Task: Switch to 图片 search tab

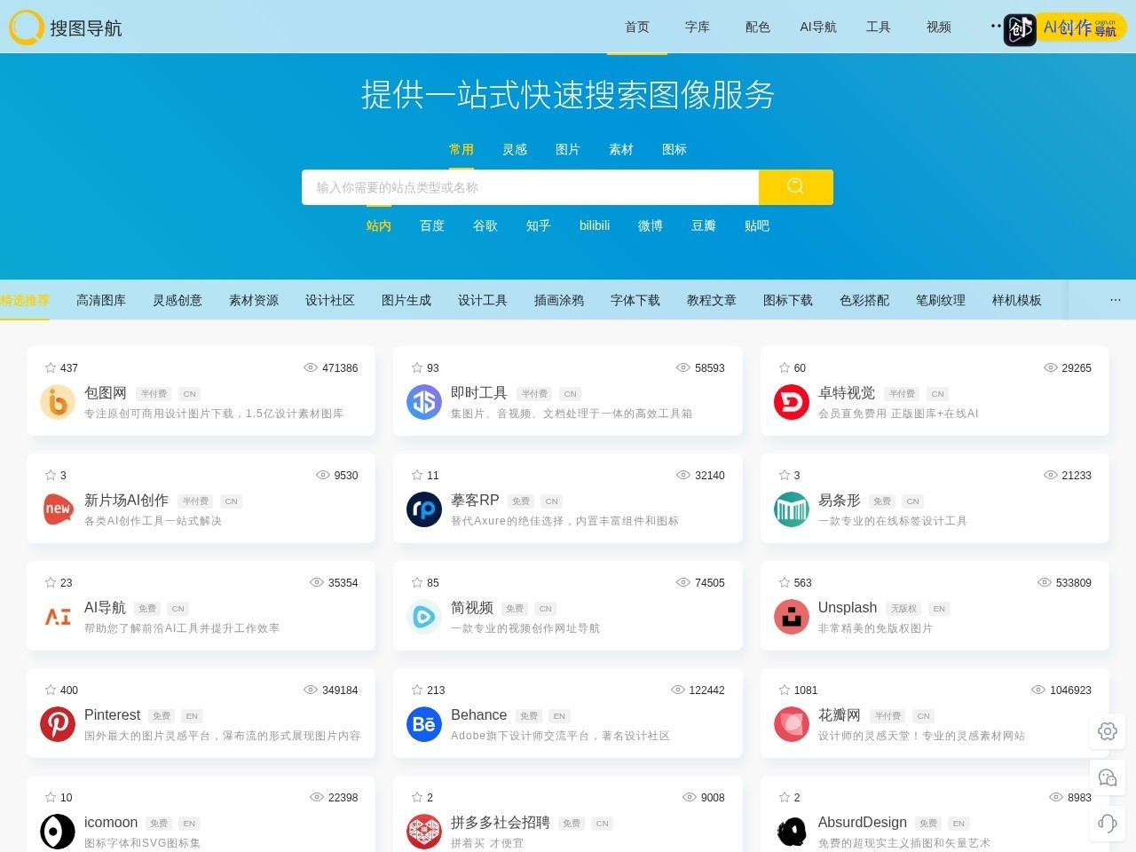Action: (x=568, y=149)
